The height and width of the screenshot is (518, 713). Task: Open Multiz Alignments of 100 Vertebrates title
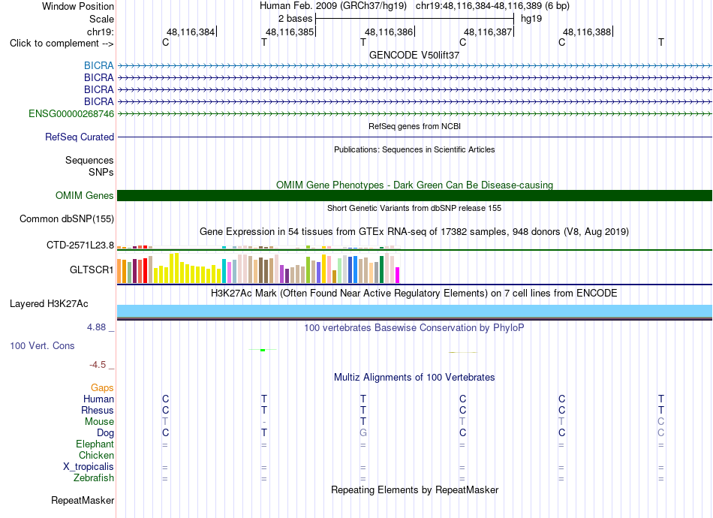pyautogui.click(x=414, y=377)
